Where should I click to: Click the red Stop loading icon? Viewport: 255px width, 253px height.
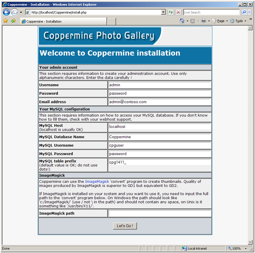[178, 12]
